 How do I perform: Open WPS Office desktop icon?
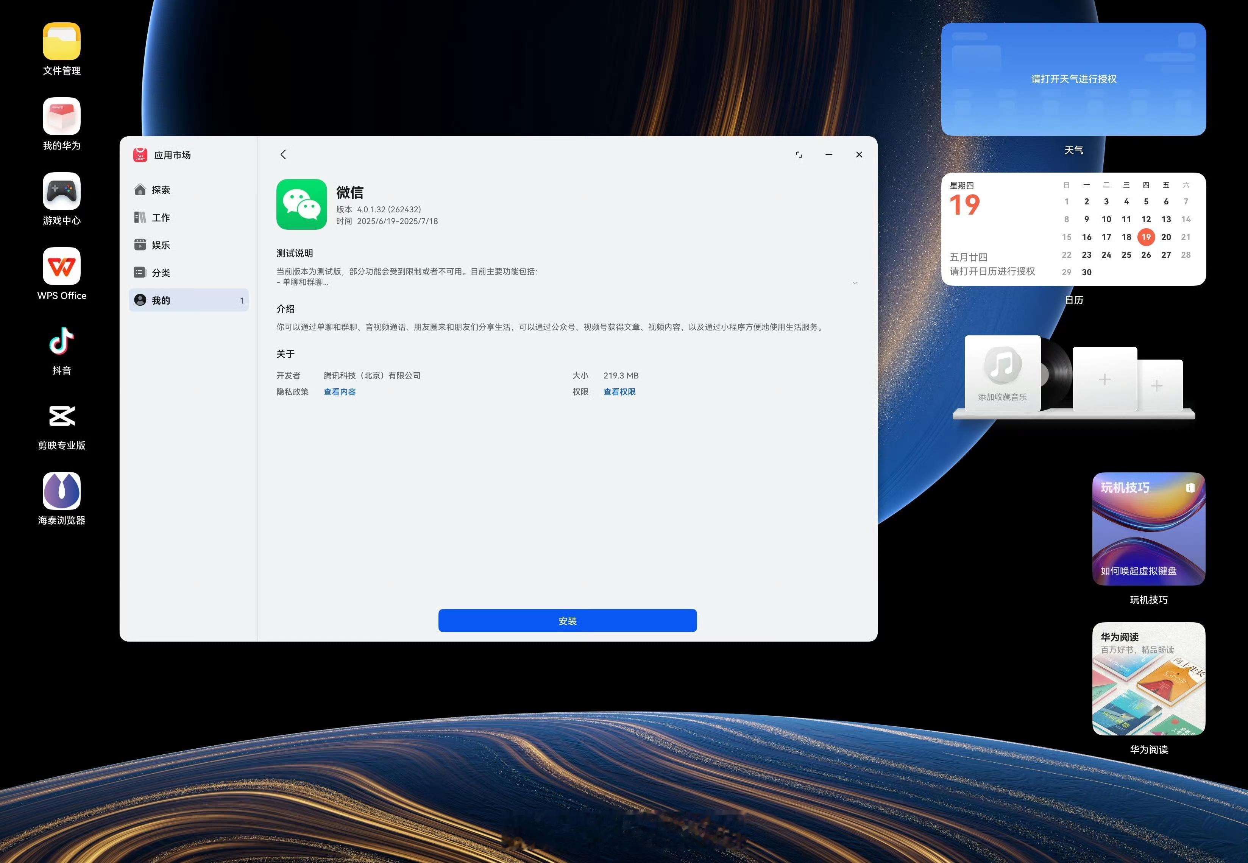(62, 266)
